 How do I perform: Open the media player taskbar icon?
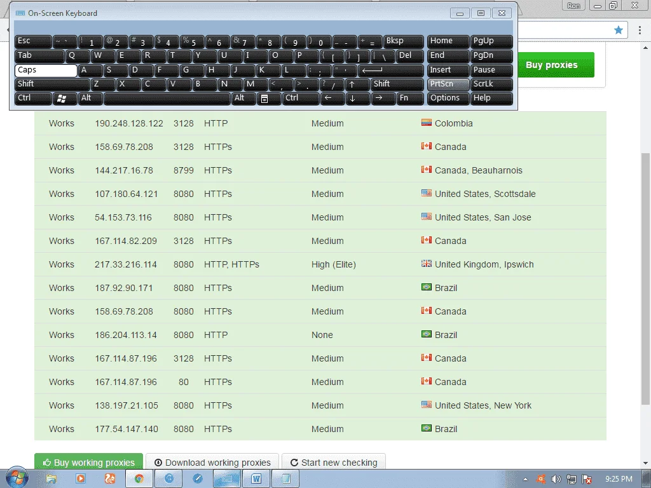81,479
